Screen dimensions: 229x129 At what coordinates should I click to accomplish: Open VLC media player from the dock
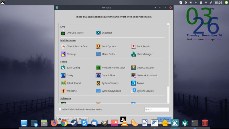coord(125,123)
